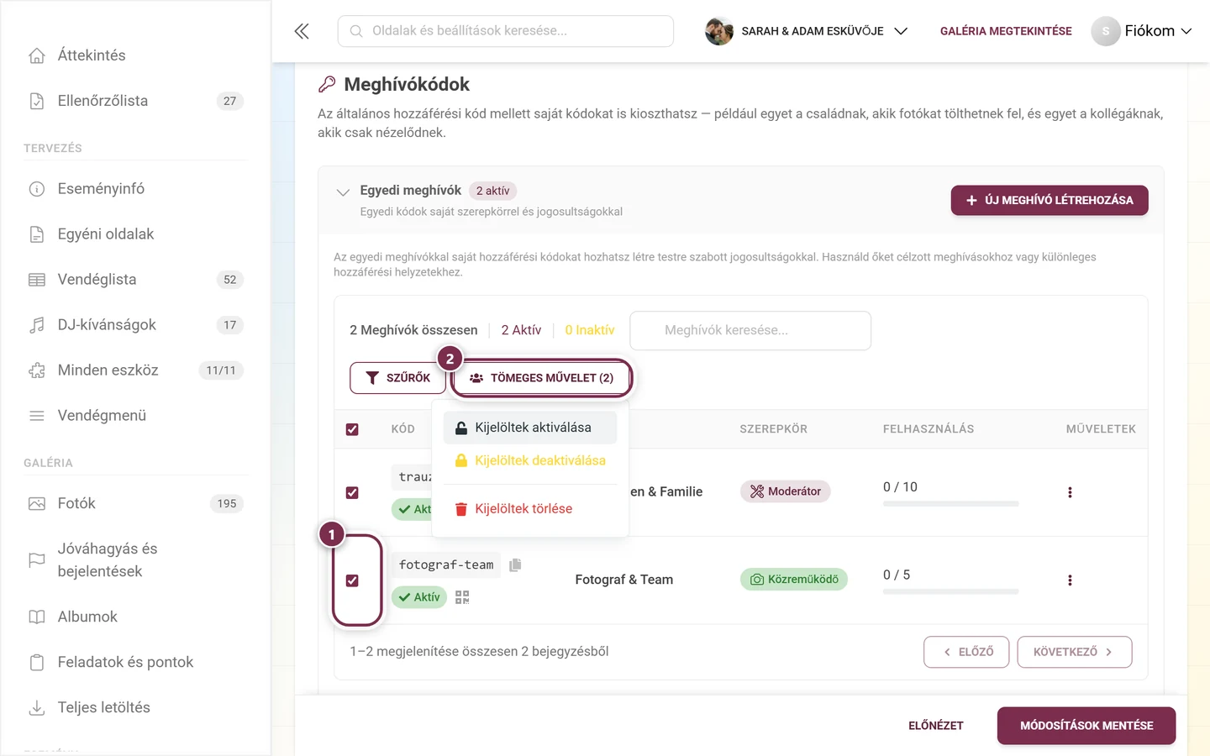Viewport: 1210px width, 756px height.
Task: Open actions menu for Fotograf & Team row
Action: pyautogui.click(x=1070, y=580)
